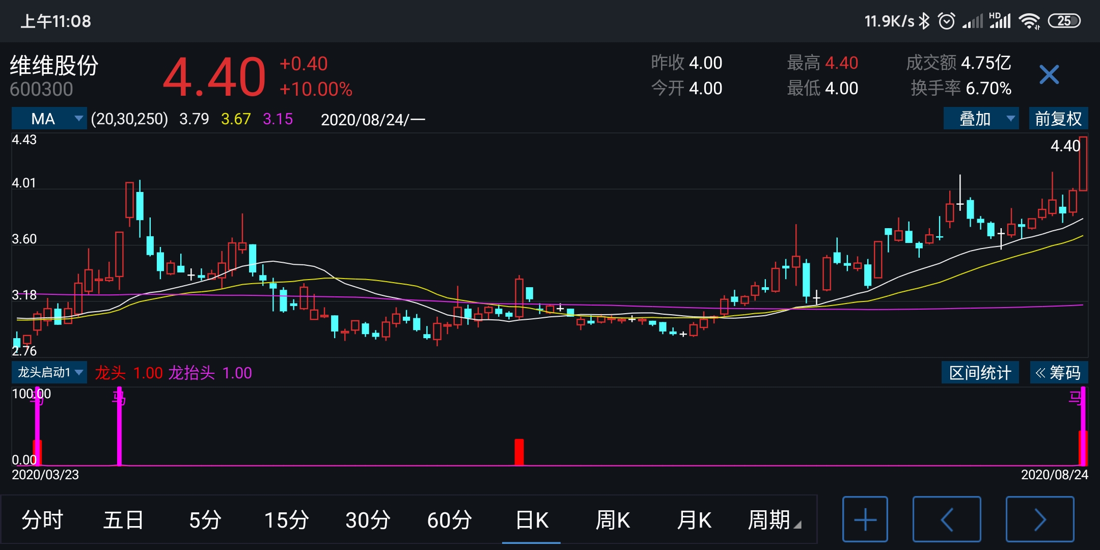Close the stock chart with X icon
The image size is (1100, 550).
1049,75
